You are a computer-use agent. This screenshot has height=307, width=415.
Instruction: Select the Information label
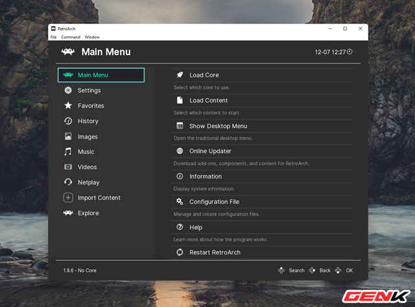206,177
